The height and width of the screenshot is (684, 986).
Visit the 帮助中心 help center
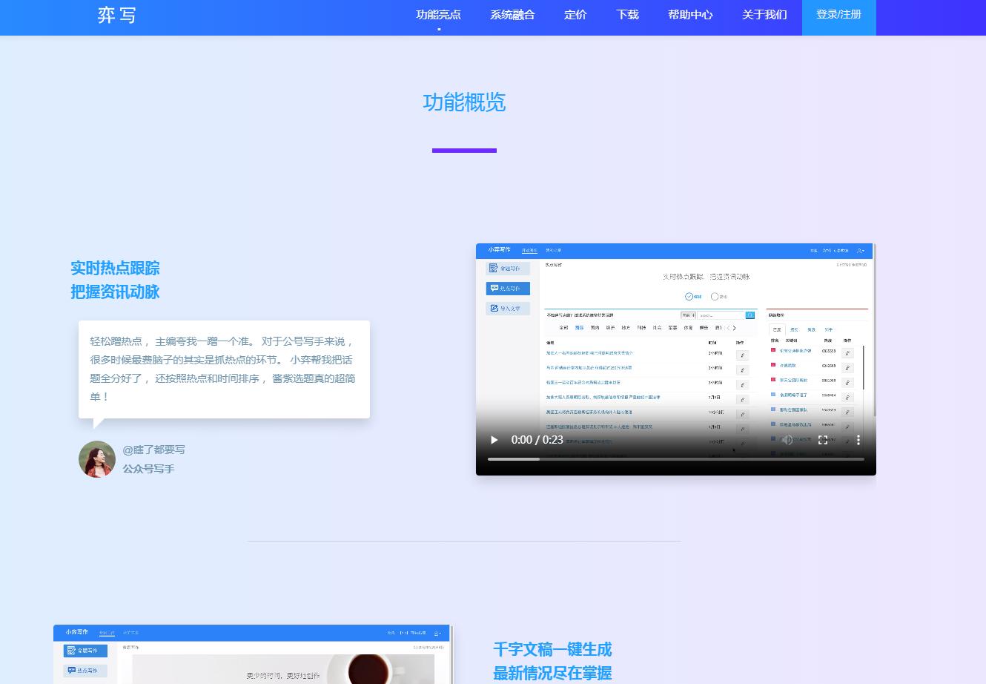pos(690,15)
